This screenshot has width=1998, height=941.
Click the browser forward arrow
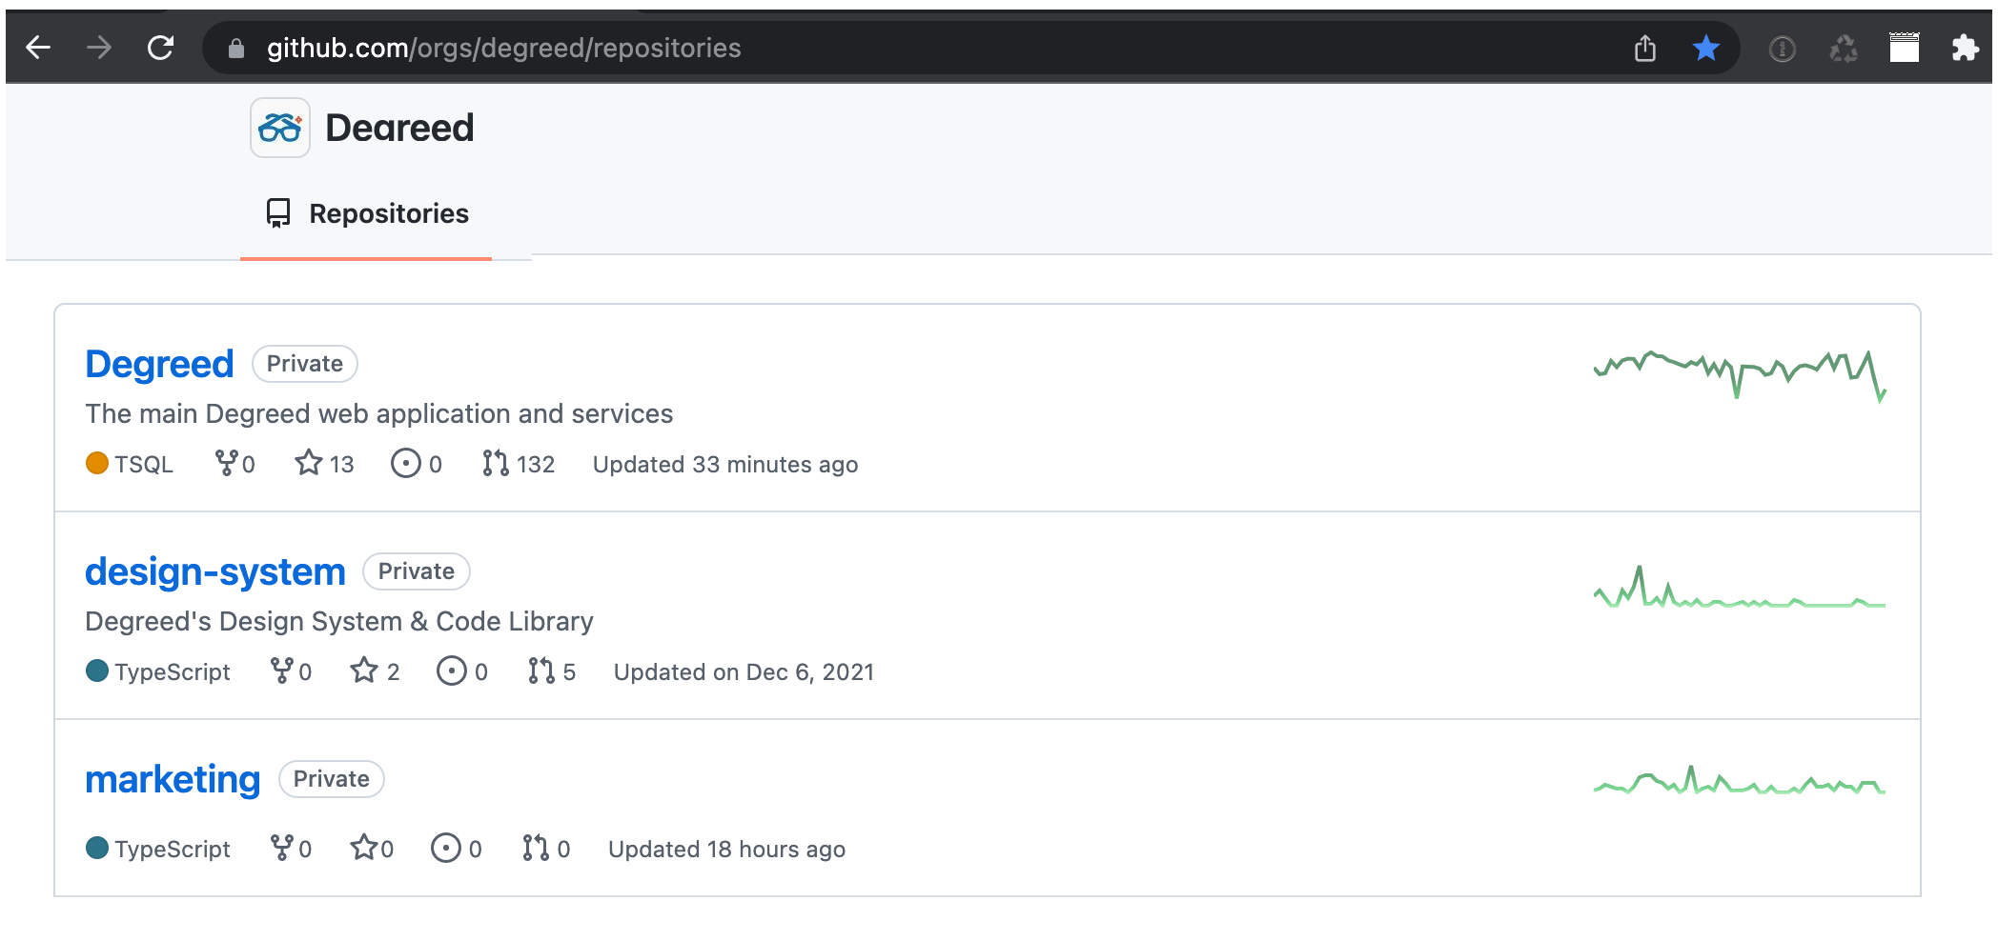click(x=99, y=48)
